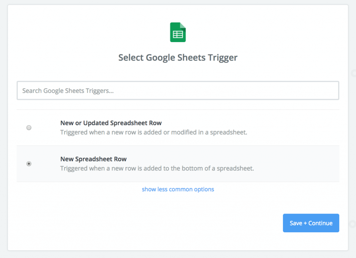
Task: Click the word "Continue" on the blue button
Action: point(321,223)
